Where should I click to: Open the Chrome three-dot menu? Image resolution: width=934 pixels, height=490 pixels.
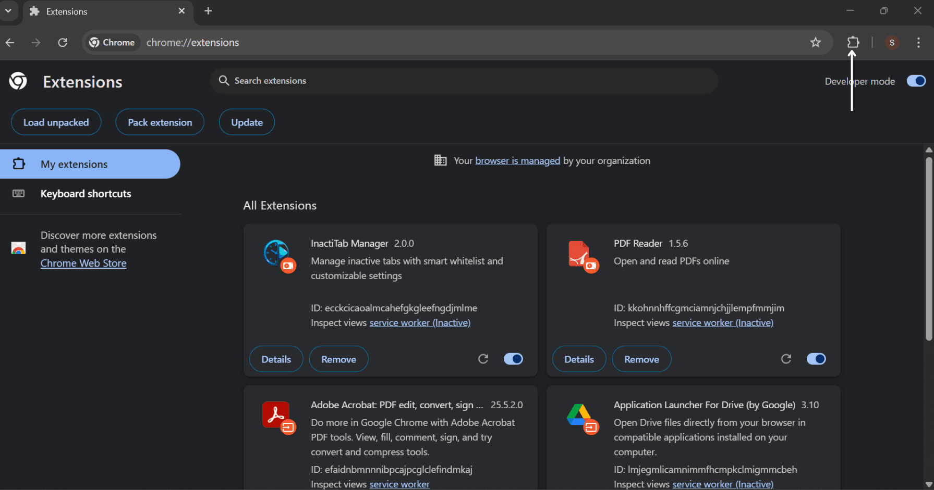[918, 42]
